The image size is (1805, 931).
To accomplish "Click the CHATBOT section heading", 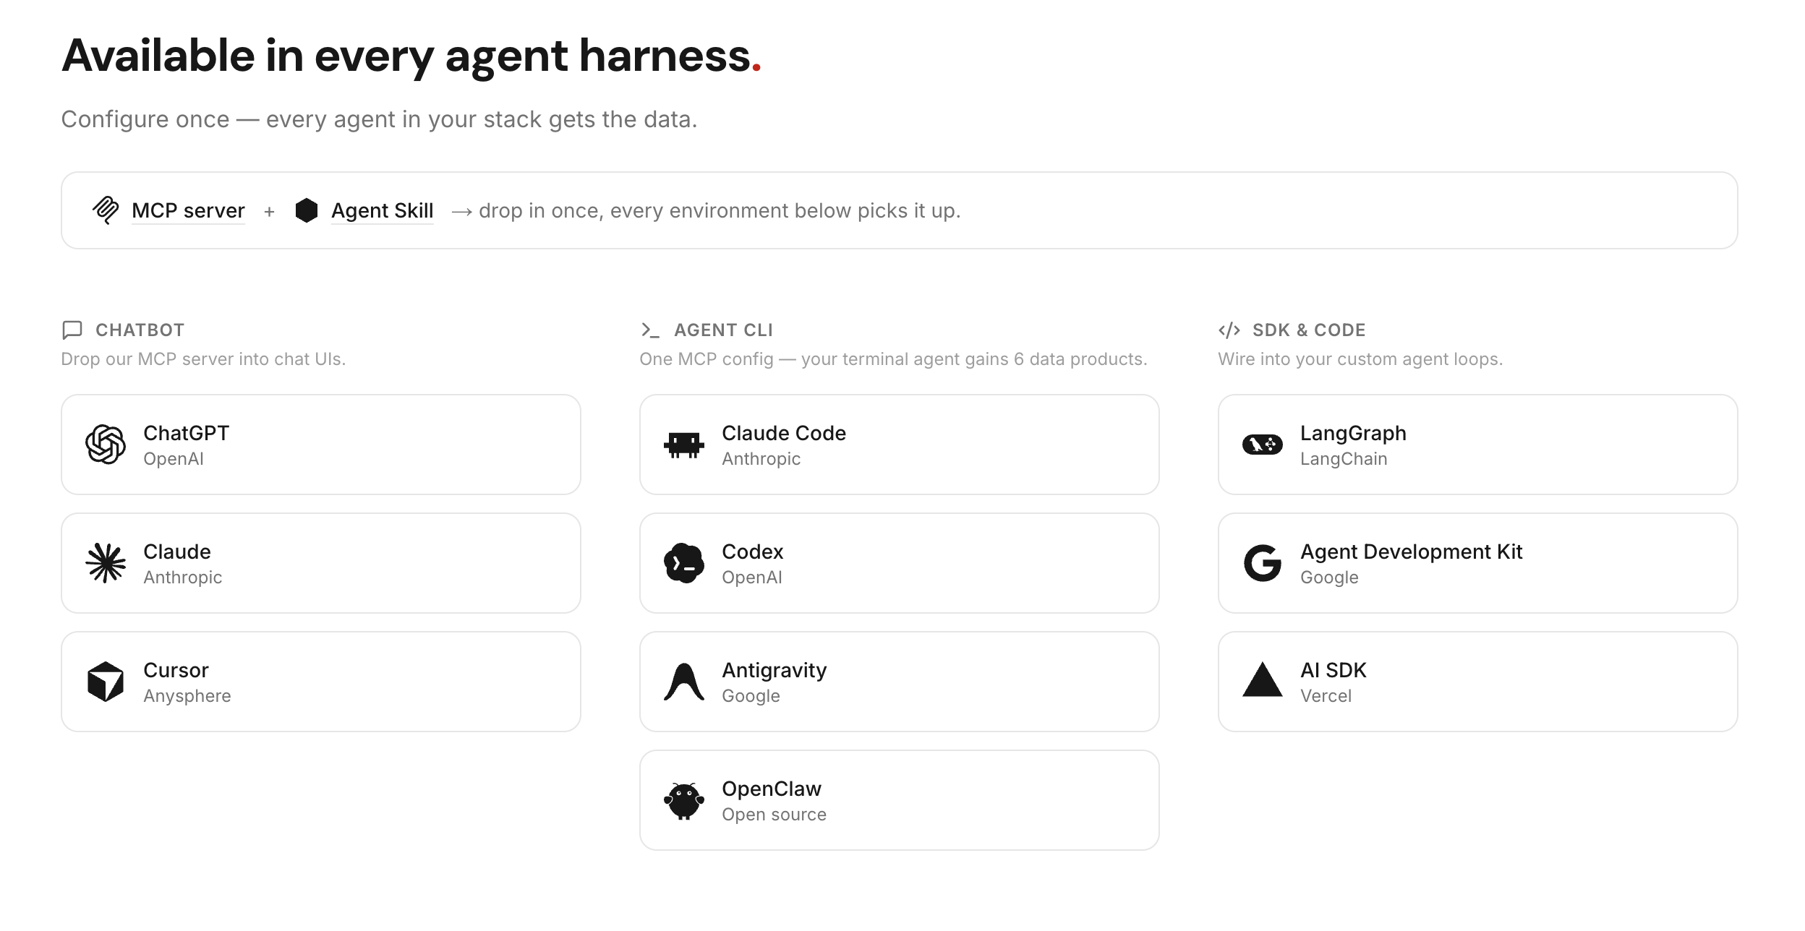I will 140,330.
